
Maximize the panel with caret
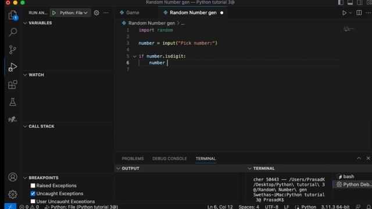tap(359, 158)
